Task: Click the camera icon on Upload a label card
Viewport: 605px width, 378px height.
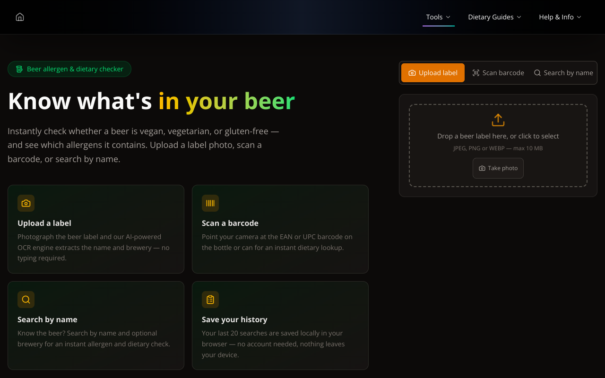Action: 26,203
